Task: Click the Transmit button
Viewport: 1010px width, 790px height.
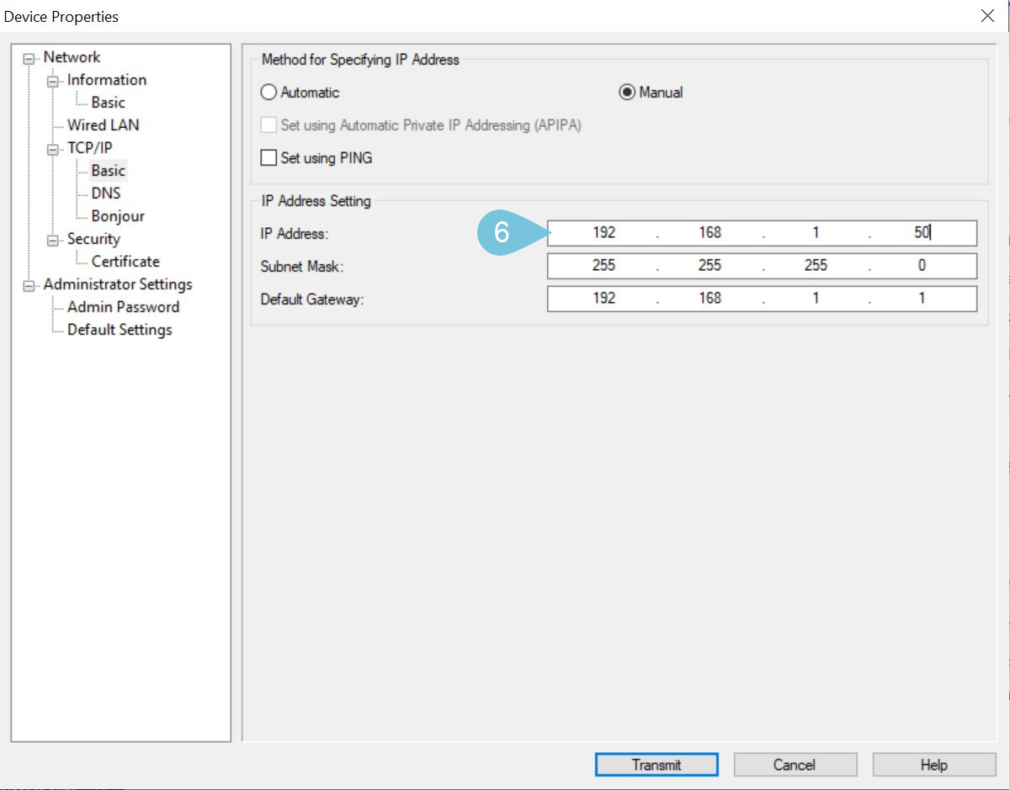Action: click(x=656, y=765)
